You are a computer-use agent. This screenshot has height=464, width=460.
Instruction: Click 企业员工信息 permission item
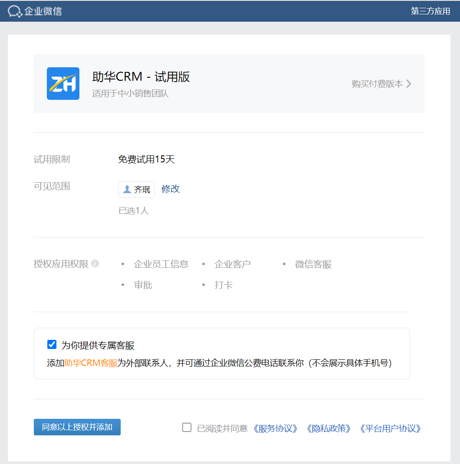(x=161, y=264)
